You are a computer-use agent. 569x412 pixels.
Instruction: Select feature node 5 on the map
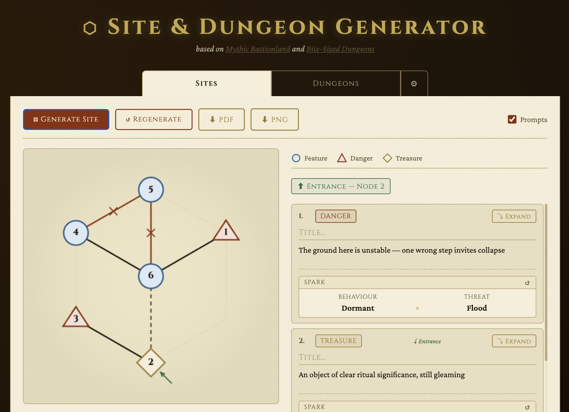click(151, 190)
